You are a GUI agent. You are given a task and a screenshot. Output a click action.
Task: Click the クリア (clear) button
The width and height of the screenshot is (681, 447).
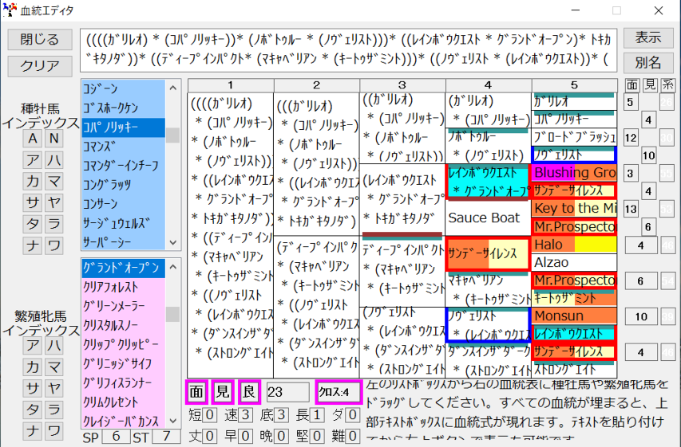[x=40, y=66]
